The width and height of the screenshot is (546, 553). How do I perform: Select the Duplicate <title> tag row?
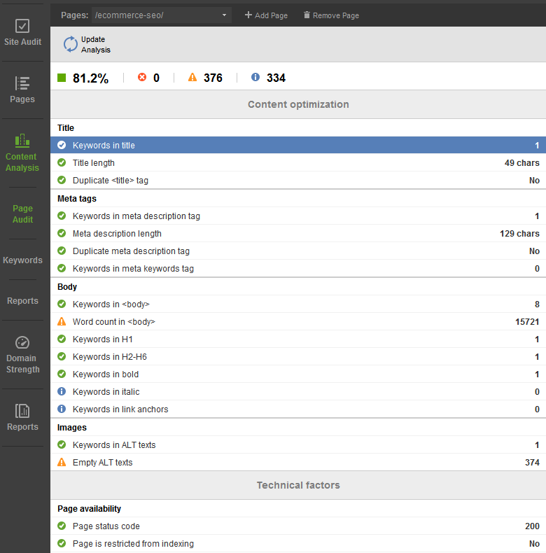pyautogui.click(x=298, y=180)
